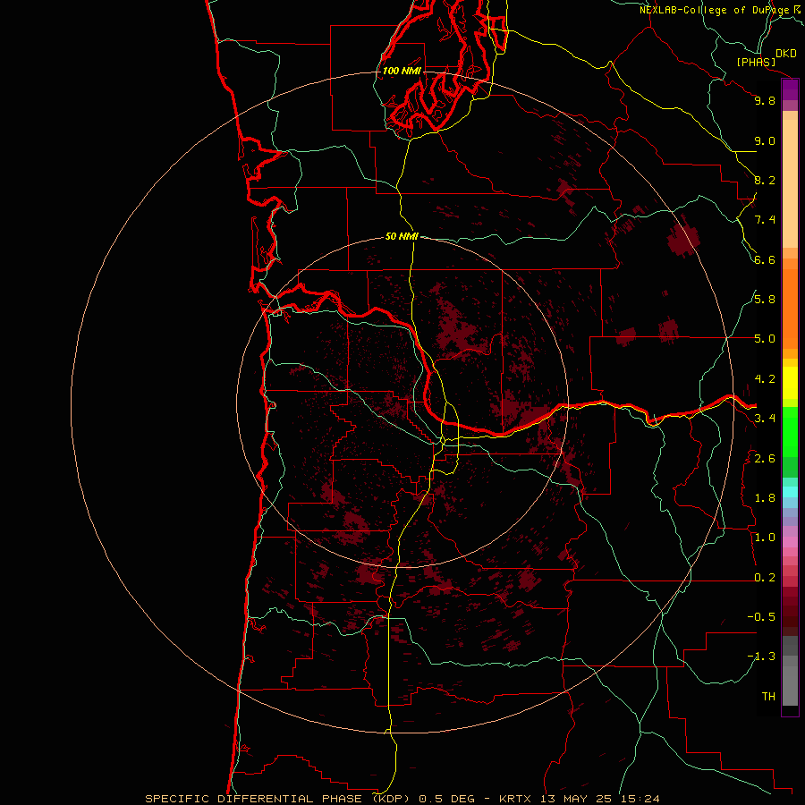
Task: Pick the bright green segment of the color bar
Action: (790, 432)
